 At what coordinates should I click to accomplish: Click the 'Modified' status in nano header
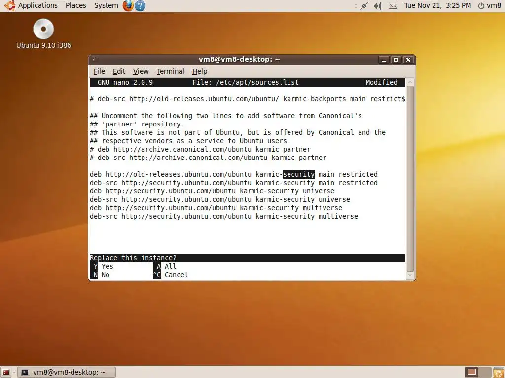click(381, 82)
